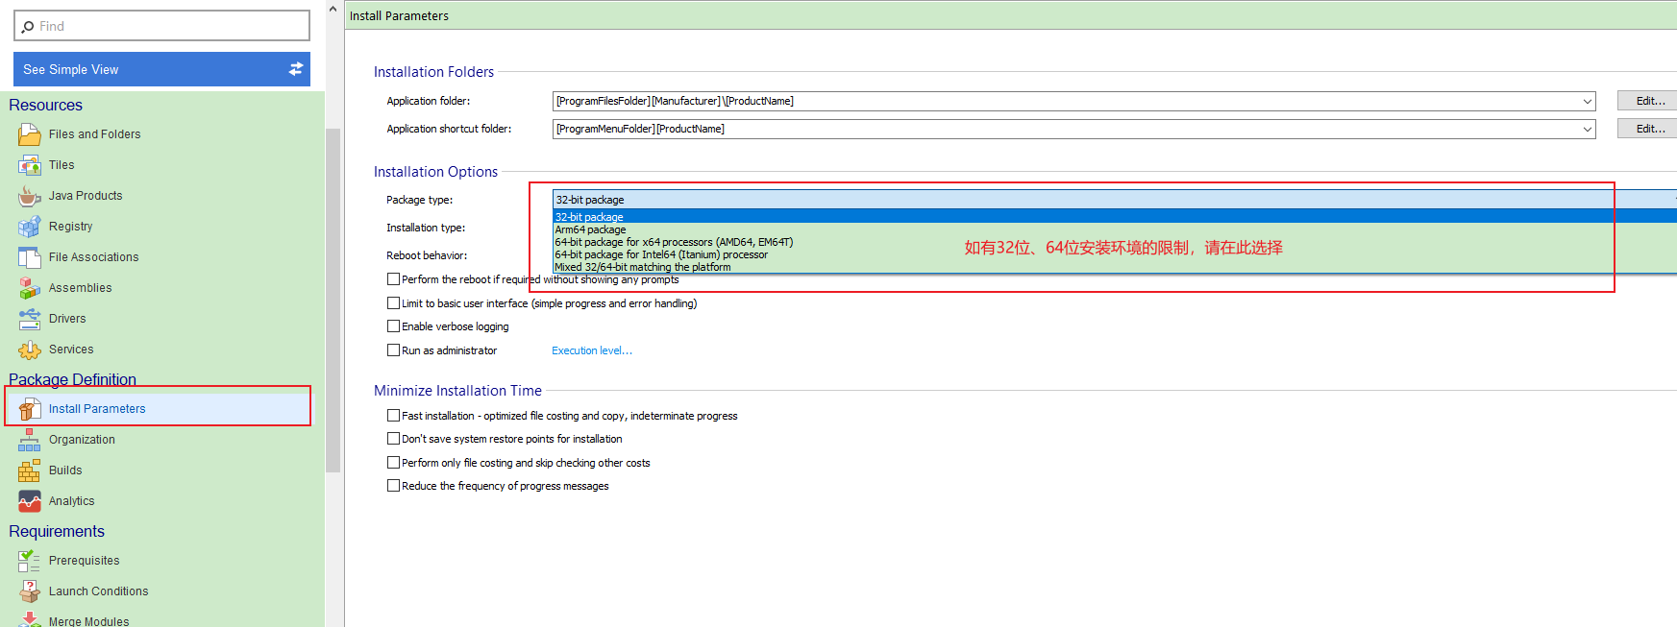Select the Merge Modules icon
Image resolution: width=1677 pixels, height=627 pixels.
click(30, 619)
